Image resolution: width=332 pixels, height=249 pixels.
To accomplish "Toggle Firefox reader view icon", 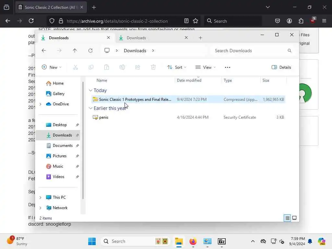I will point(186,21).
